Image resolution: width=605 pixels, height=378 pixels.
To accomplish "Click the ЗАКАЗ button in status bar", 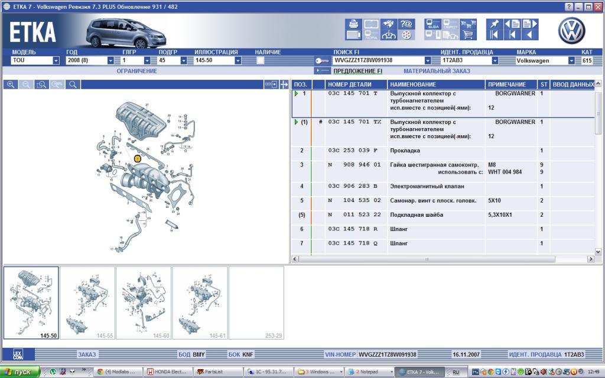I will (x=87, y=354).
